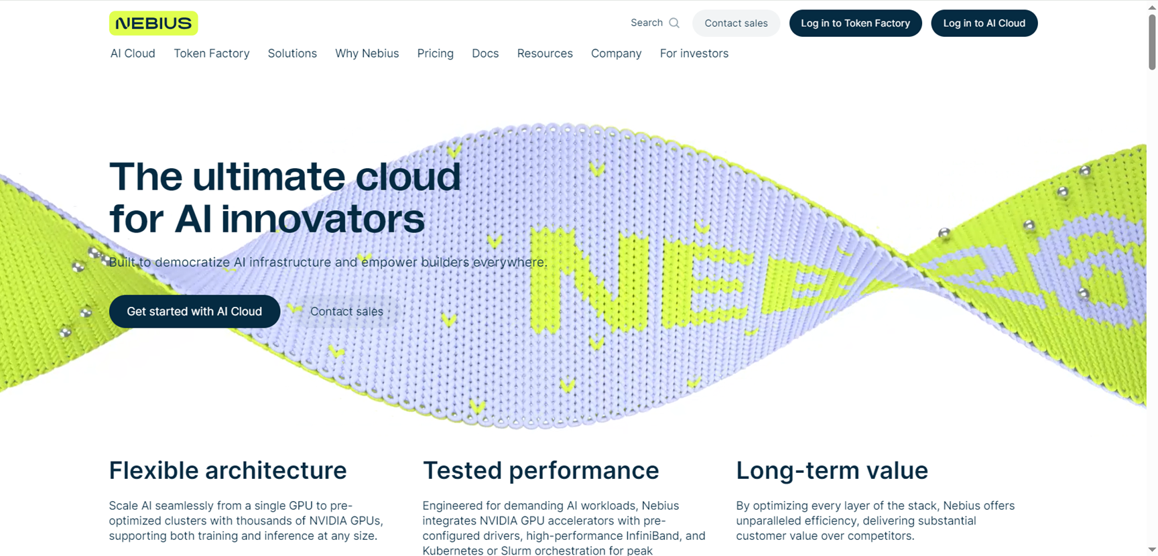Click the Engineered for demanding AI workloads paragraph
This screenshot has width=1158, height=556.
pyautogui.click(x=564, y=528)
